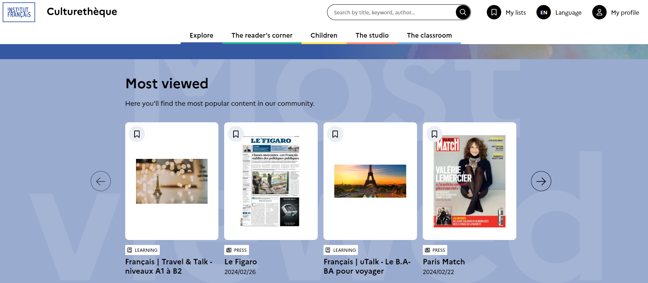
Task: Click the search by title input field
Action: pyautogui.click(x=392, y=12)
